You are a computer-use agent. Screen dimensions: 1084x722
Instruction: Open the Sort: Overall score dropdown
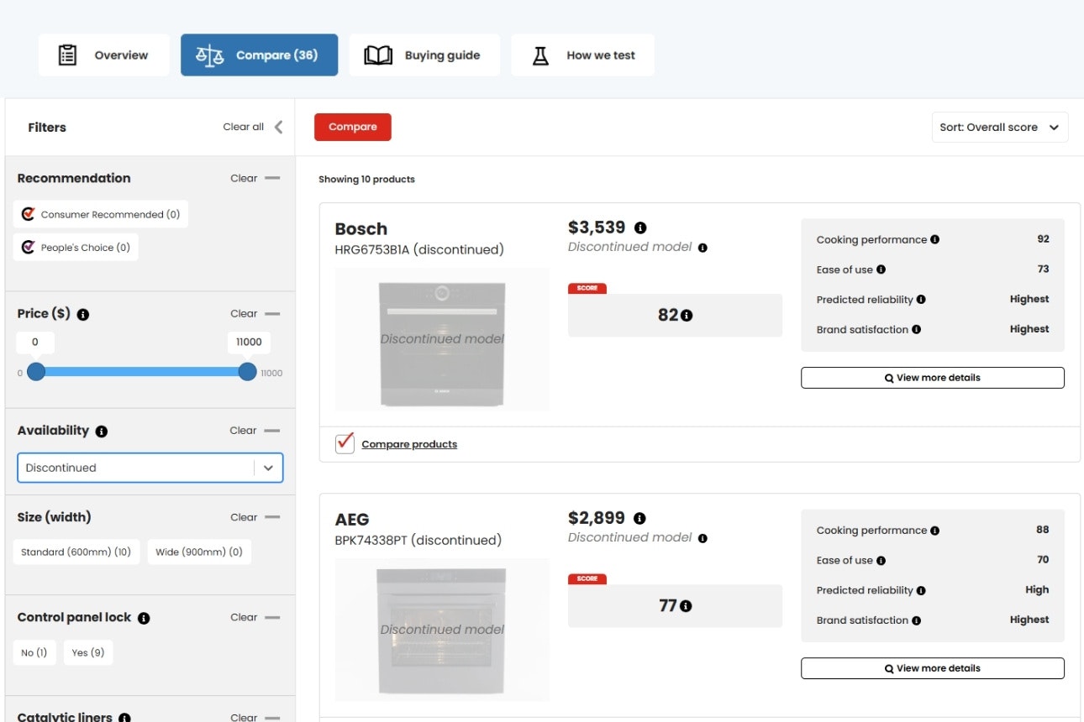pos(999,128)
